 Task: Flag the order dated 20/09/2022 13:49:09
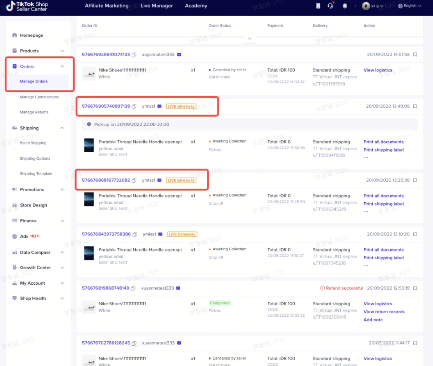(x=415, y=106)
